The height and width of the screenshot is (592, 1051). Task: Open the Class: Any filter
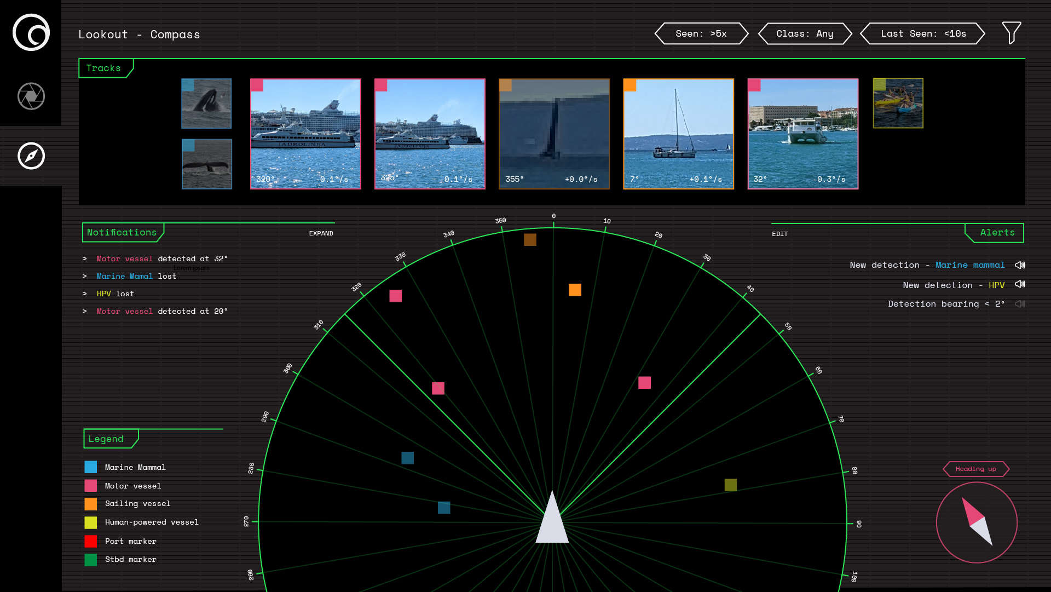(805, 33)
